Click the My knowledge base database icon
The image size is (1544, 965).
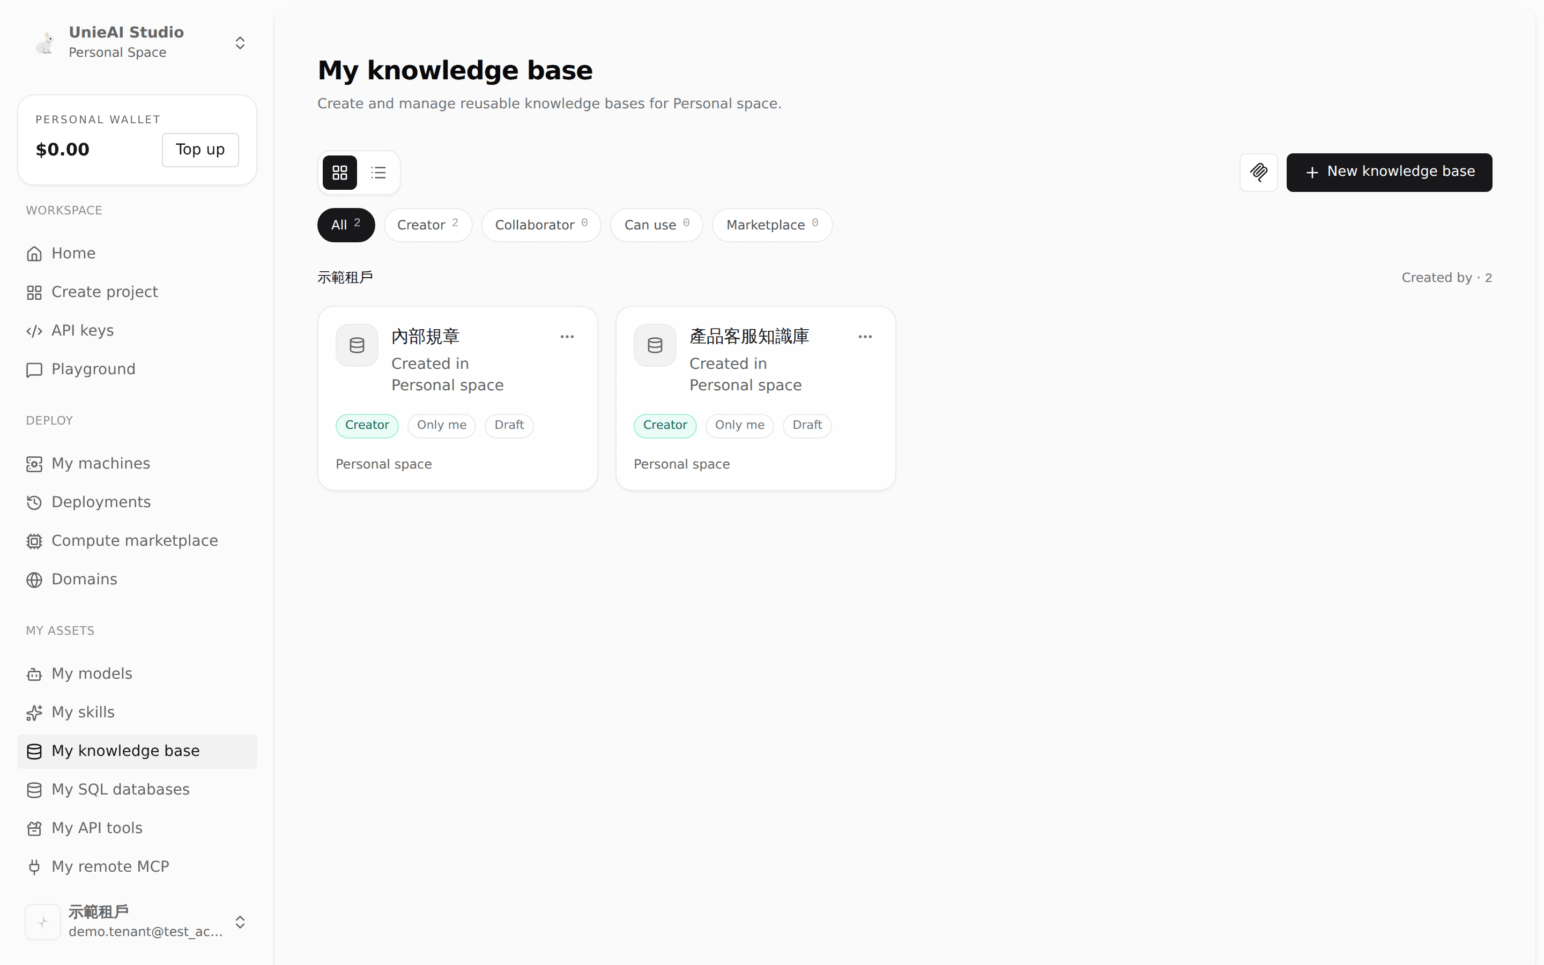(34, 751)
